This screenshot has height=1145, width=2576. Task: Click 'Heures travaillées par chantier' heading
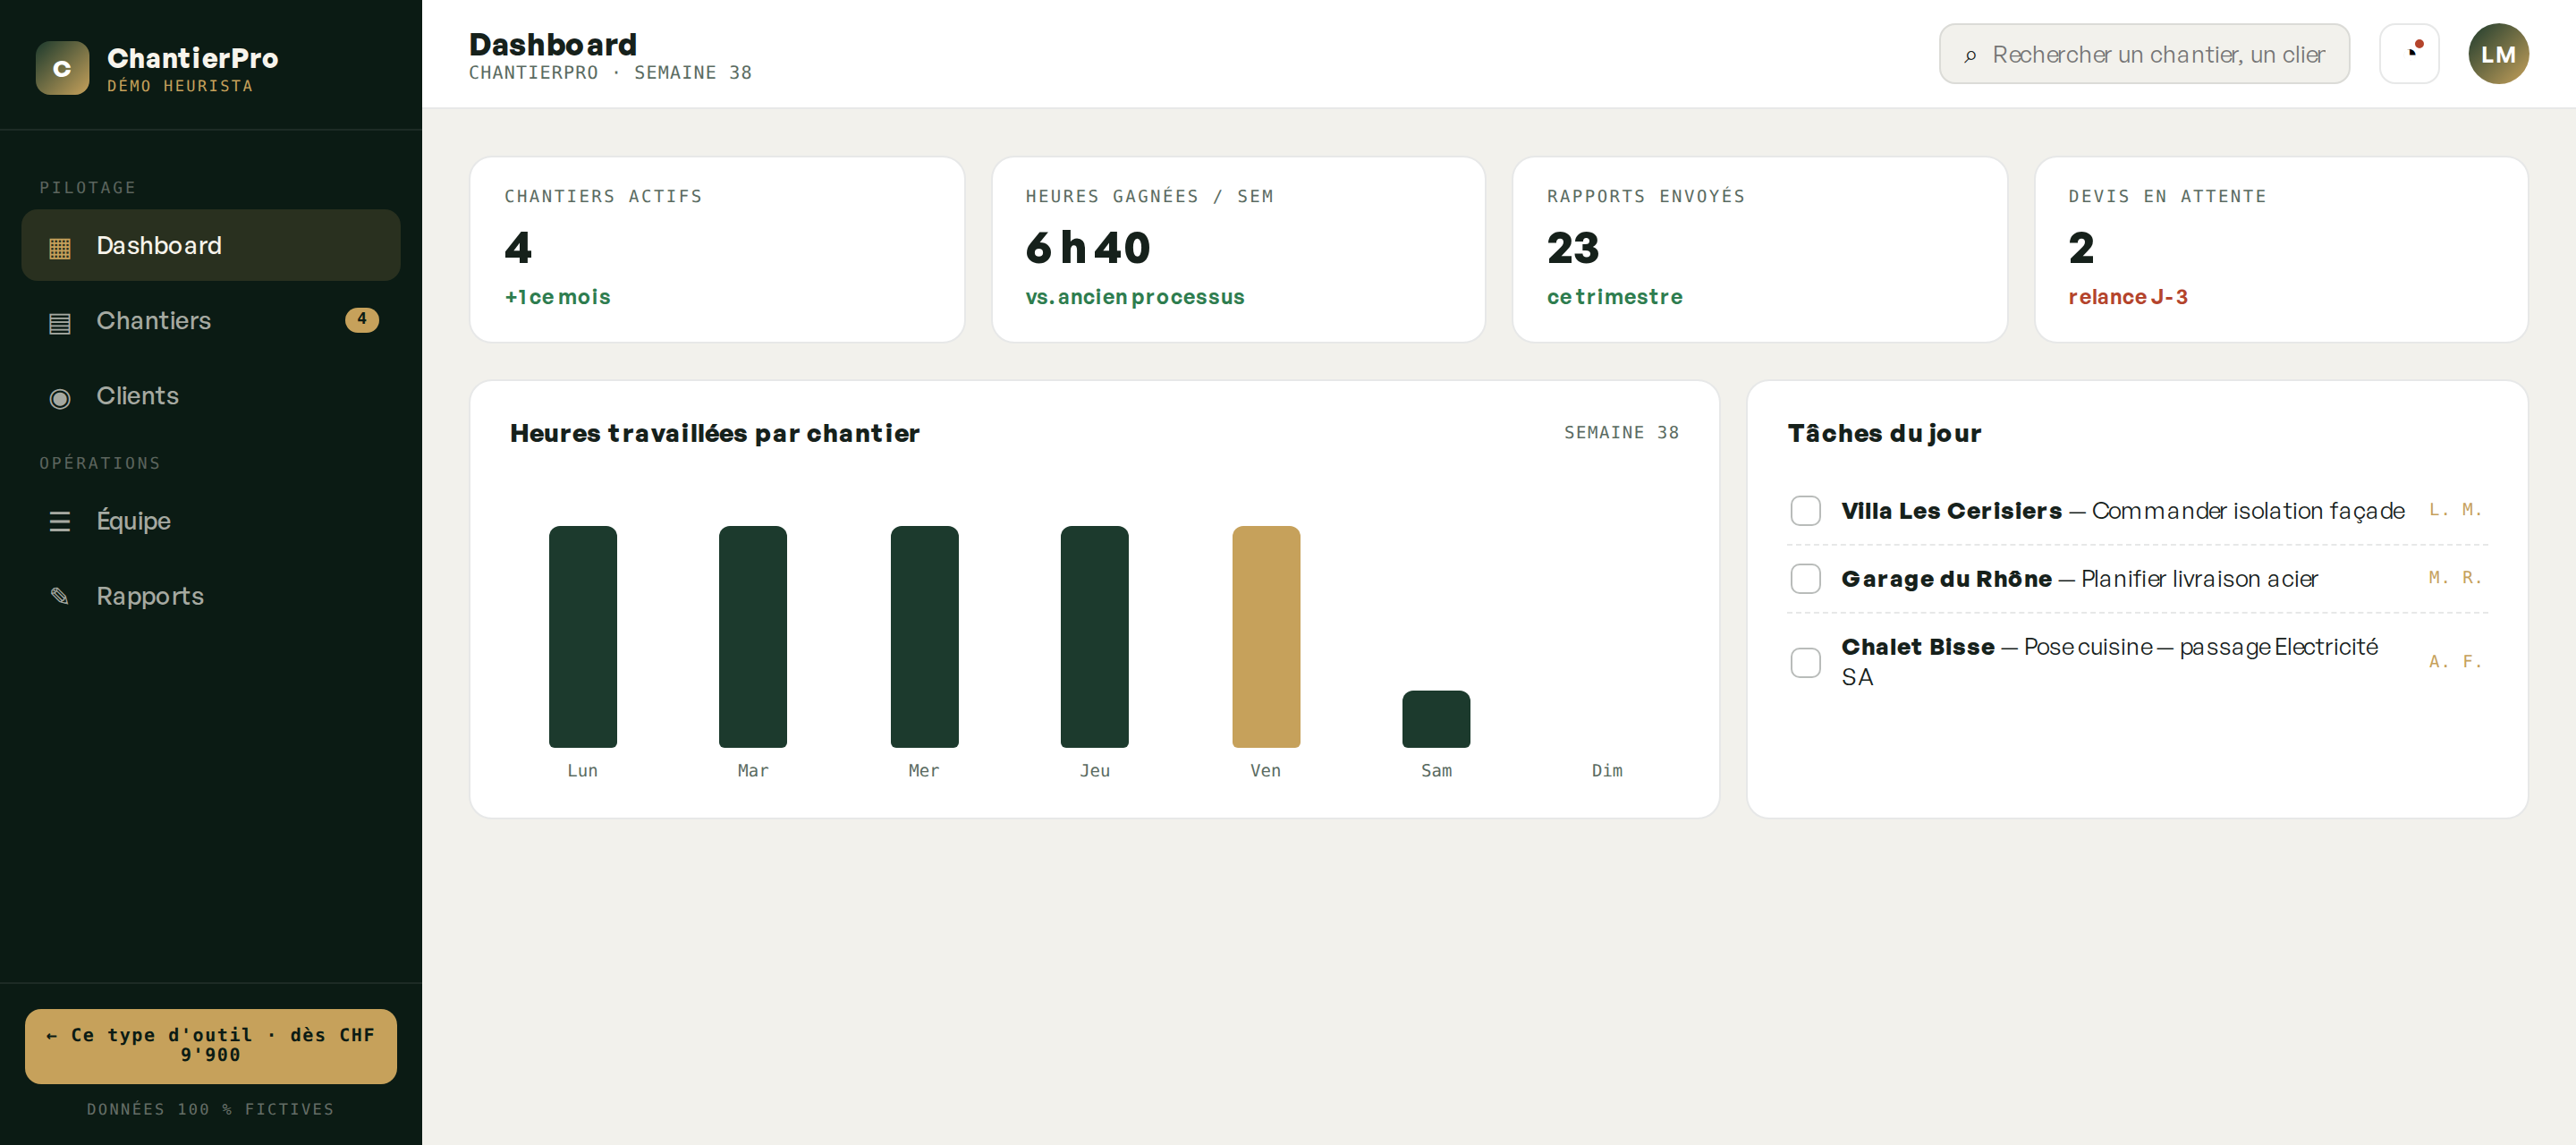(x=714, y=433)
